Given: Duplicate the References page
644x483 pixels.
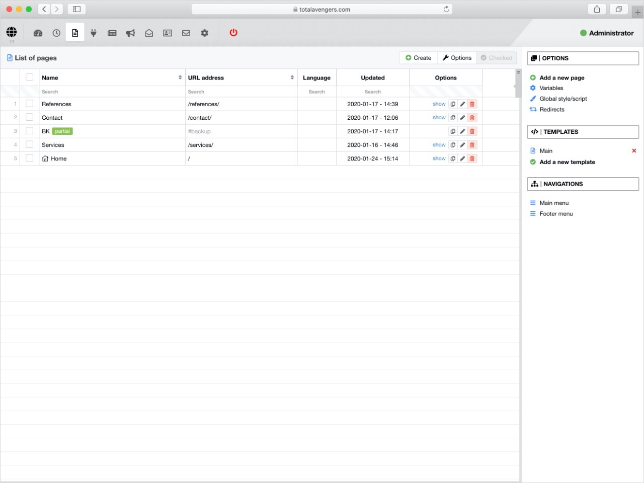Looking at the screenshot, I should point(453,104).
